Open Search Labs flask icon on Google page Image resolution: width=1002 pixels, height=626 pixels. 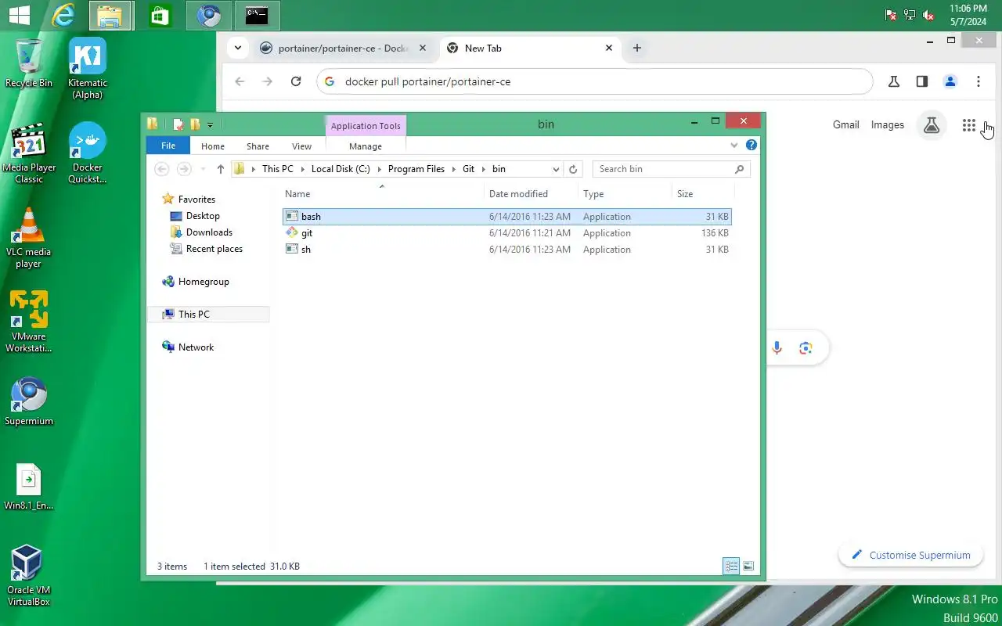[x=932, y=125]
